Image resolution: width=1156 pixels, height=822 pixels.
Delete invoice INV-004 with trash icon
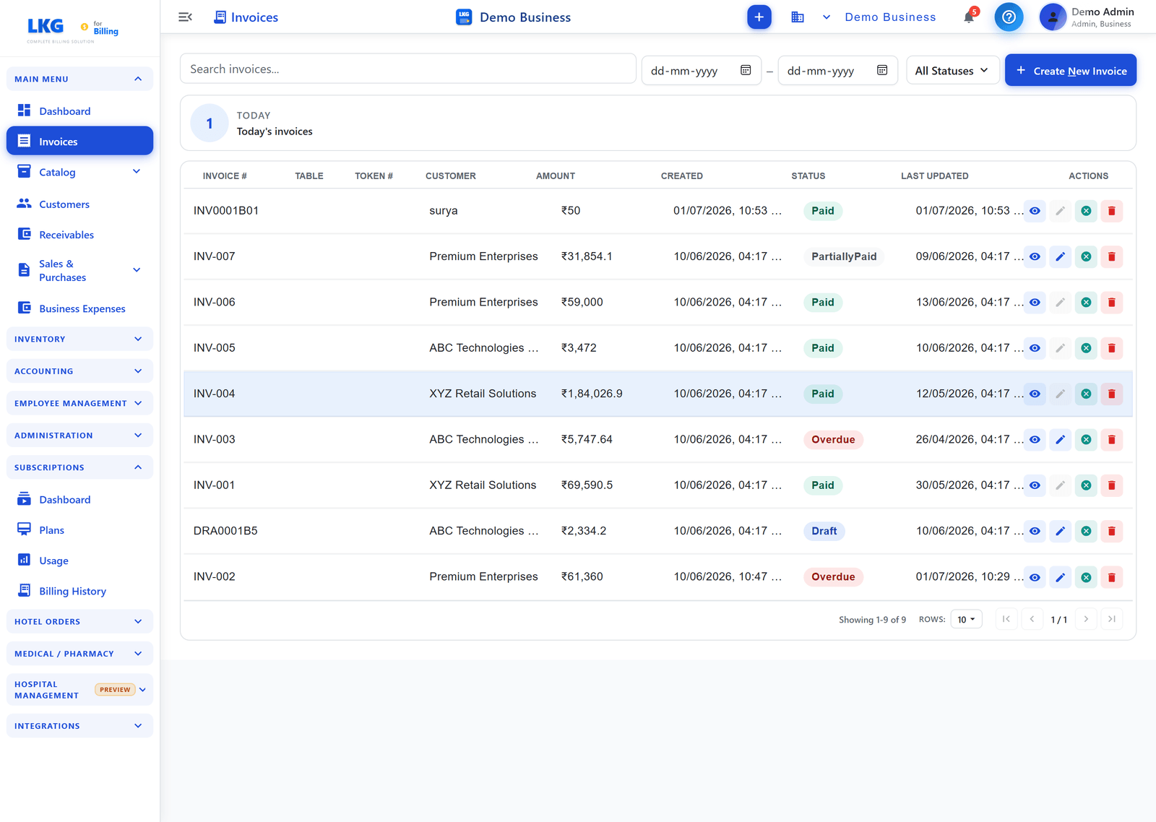point(1111,394)
